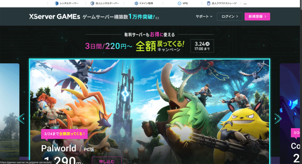Click the pink 新規登録 button
Image resolution: width=302 pixels, height=164 pixels.
click(257, 16)
